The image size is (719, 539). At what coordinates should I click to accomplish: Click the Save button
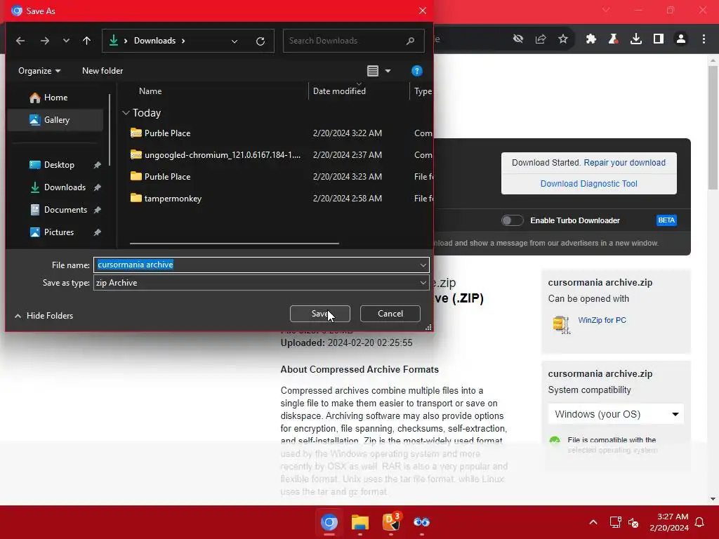(320, 314)
